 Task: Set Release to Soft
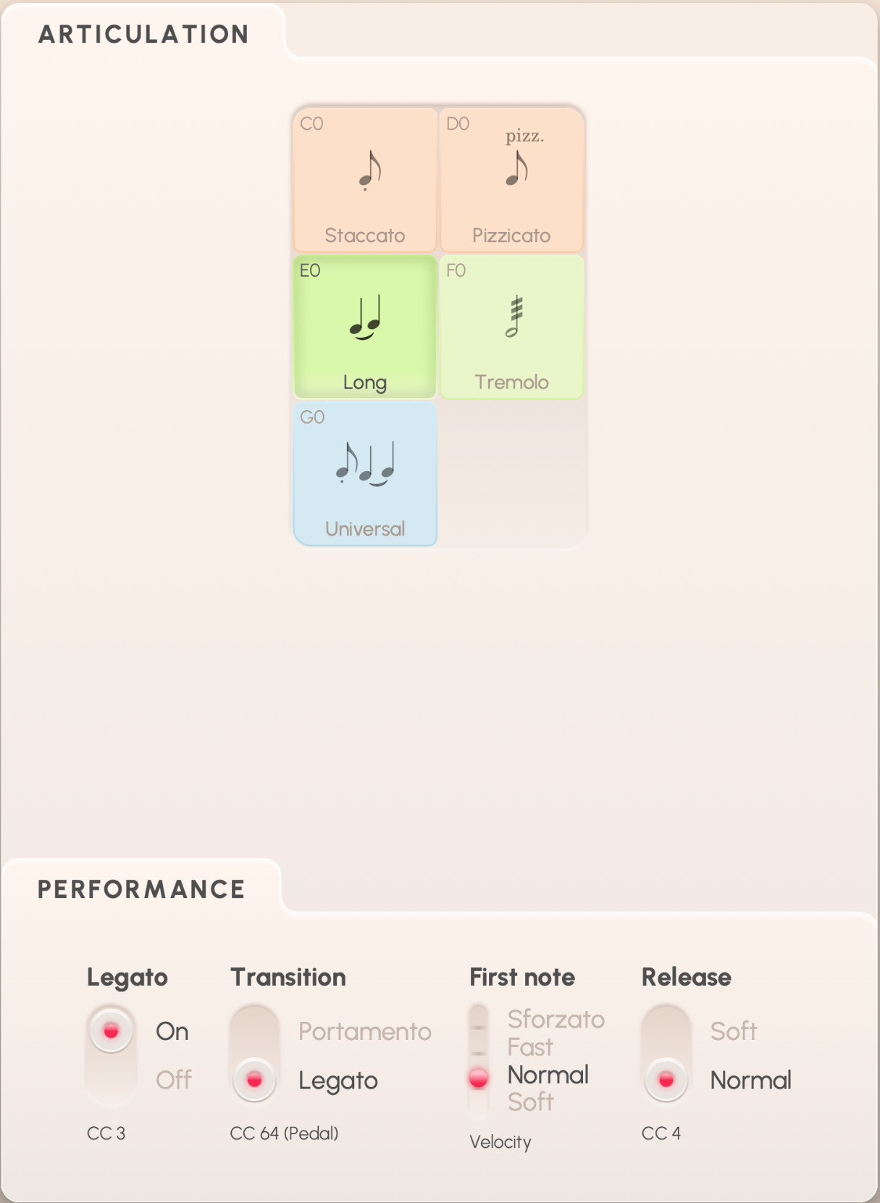[x=734, y=1031]
